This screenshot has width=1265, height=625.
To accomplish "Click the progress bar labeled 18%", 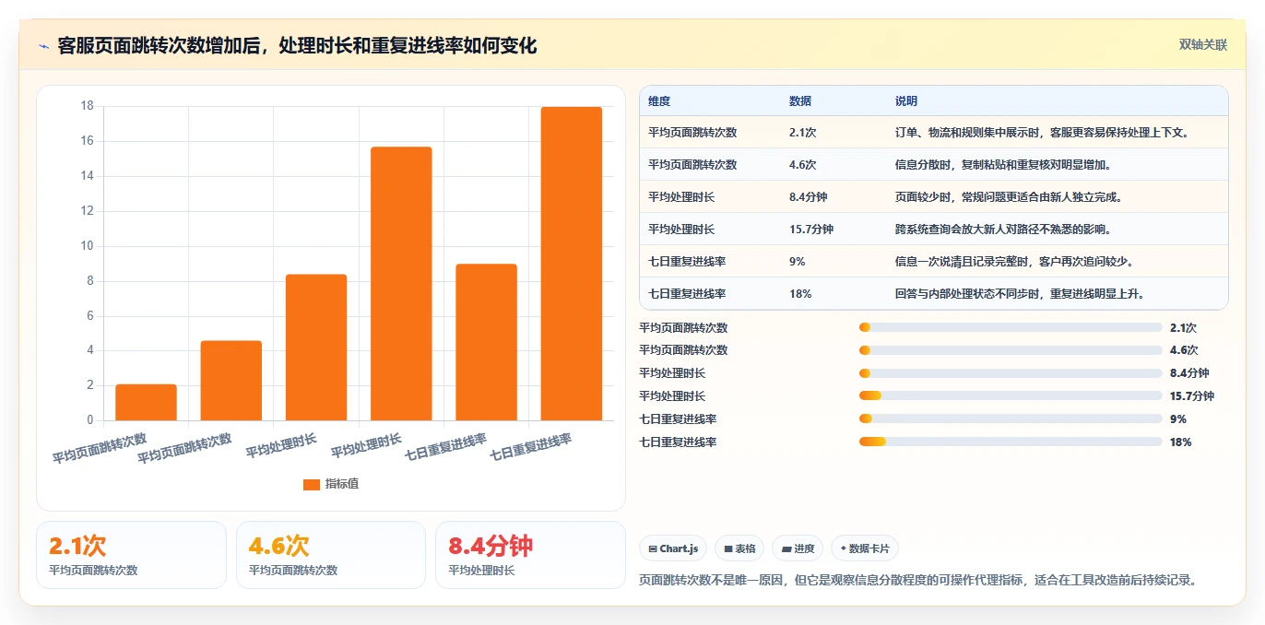I will pyautogui.click(x=1011, y=442).
